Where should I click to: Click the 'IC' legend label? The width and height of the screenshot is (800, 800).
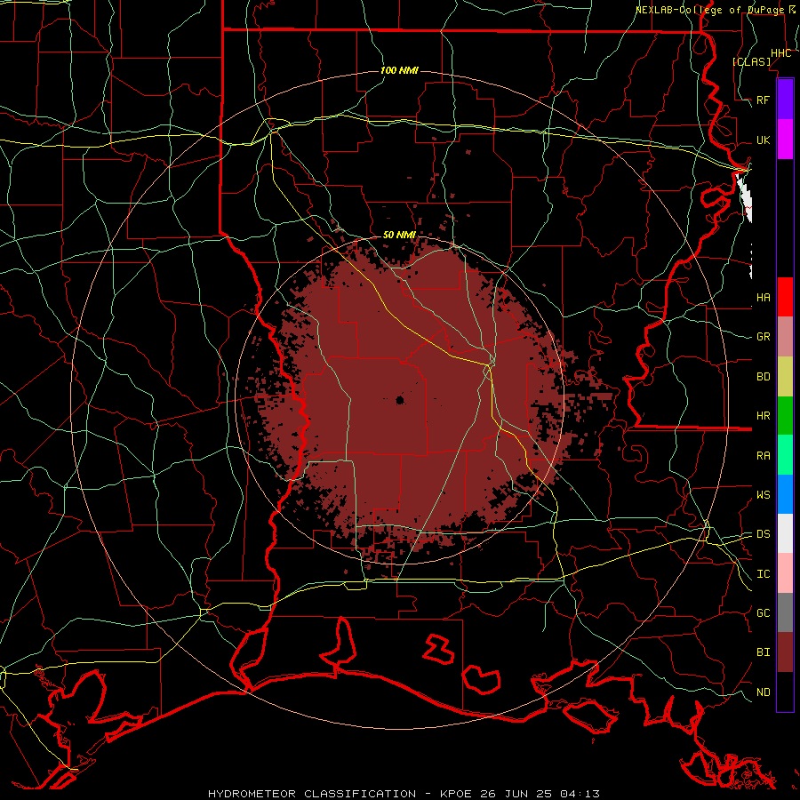tap(764, 574)
